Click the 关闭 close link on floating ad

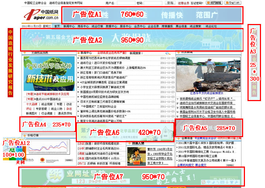20,162
